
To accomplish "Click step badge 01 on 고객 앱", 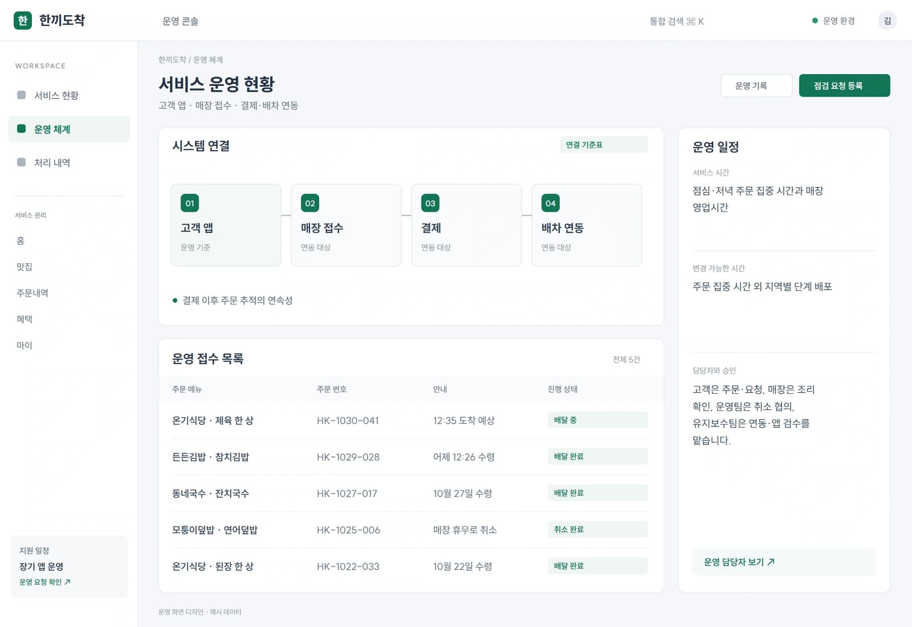I will (190, 203).
